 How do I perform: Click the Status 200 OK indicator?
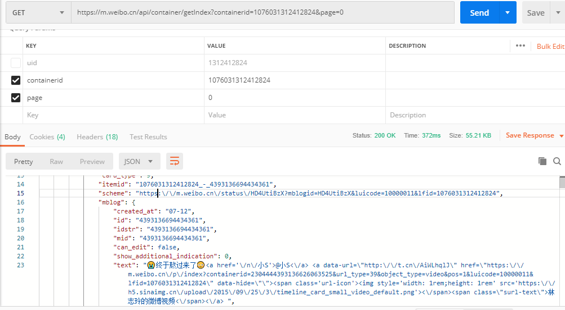pyautogui.click(x=373, y=135)
